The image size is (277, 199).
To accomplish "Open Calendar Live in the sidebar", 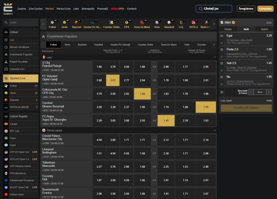I will 21,69.
